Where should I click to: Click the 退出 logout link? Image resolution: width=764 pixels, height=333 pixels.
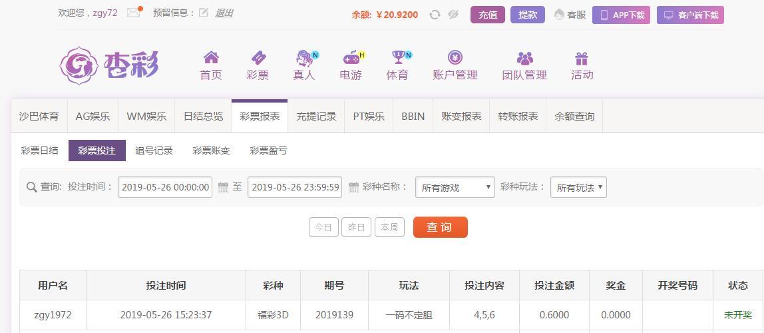(x=224, y=13)
